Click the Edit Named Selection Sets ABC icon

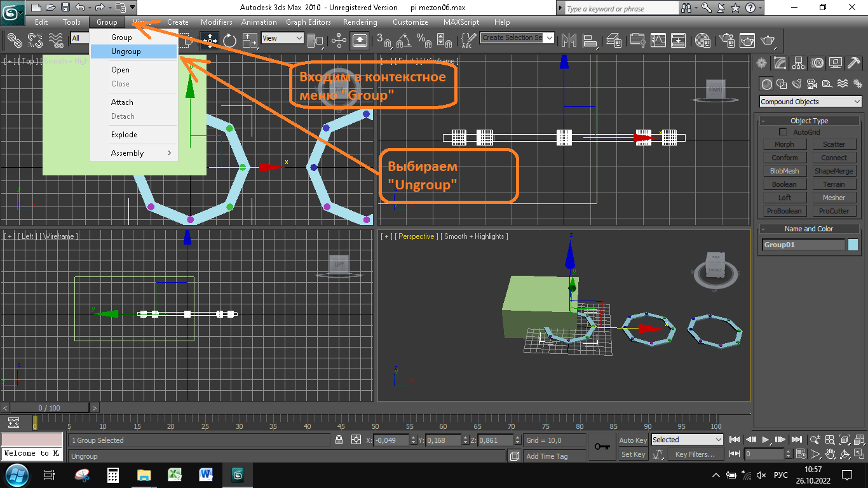click(467, 41)
